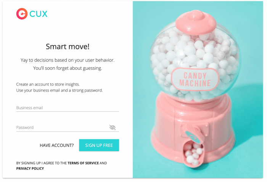Click the candy dispenser chute with gumballs

(x=193, y=153)
